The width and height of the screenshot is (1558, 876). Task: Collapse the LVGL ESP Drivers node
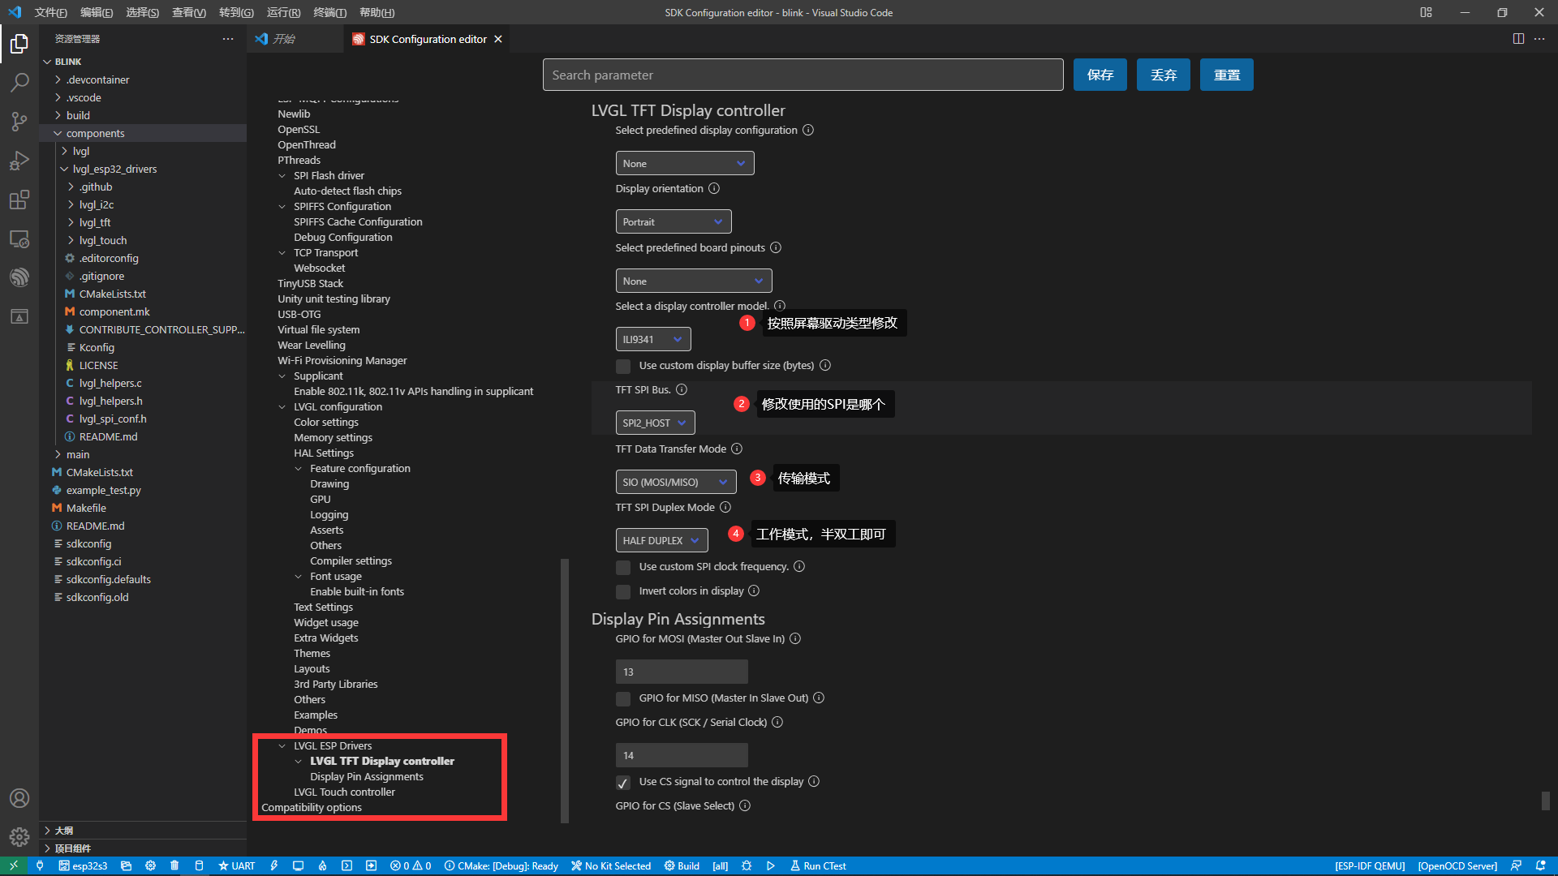click(282, 746)
